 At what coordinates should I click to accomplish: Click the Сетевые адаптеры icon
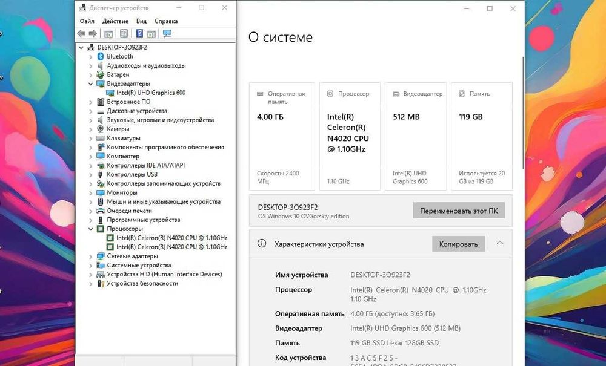tap(101, 256)
